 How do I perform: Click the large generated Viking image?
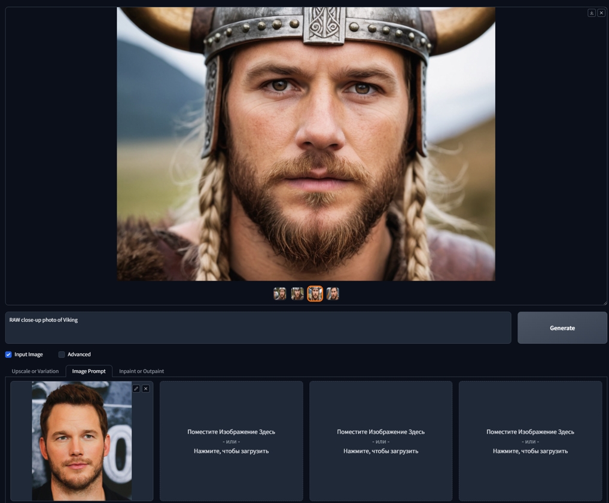[306, 144]
